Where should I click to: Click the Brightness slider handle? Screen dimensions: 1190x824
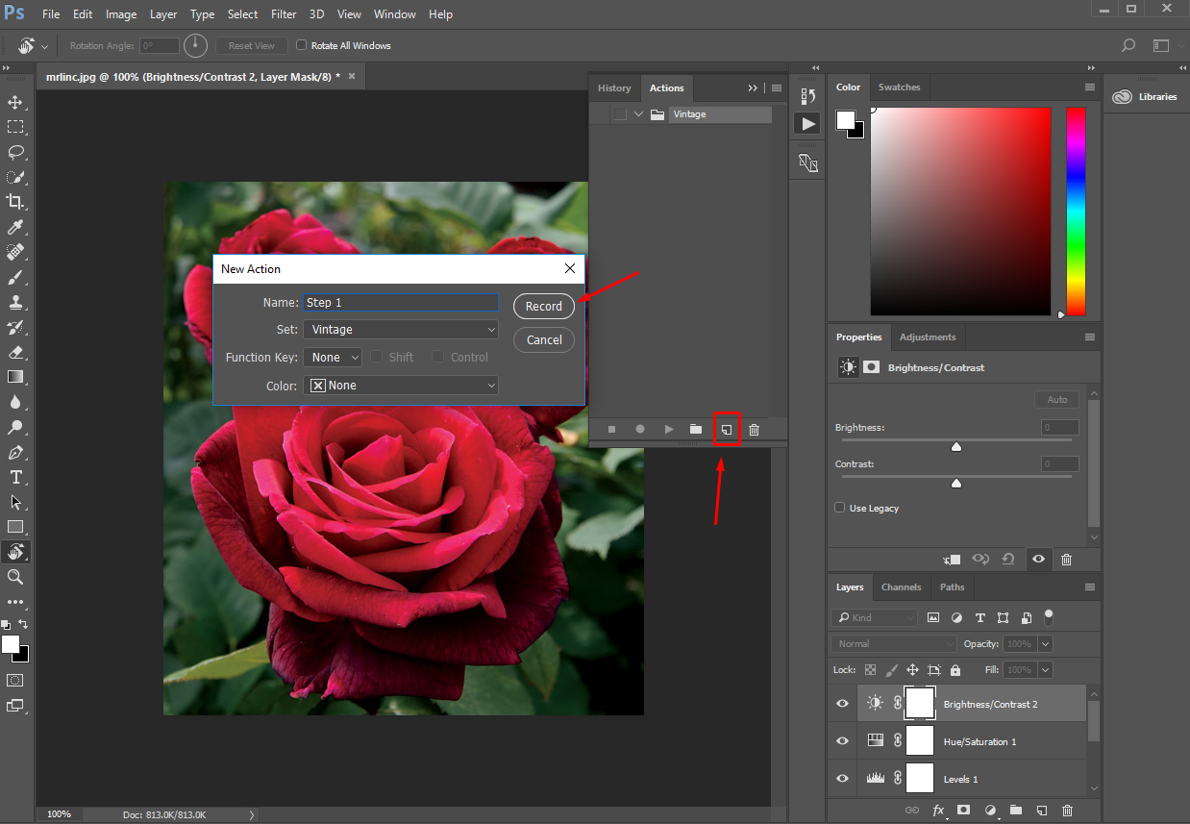click(956, 447)
